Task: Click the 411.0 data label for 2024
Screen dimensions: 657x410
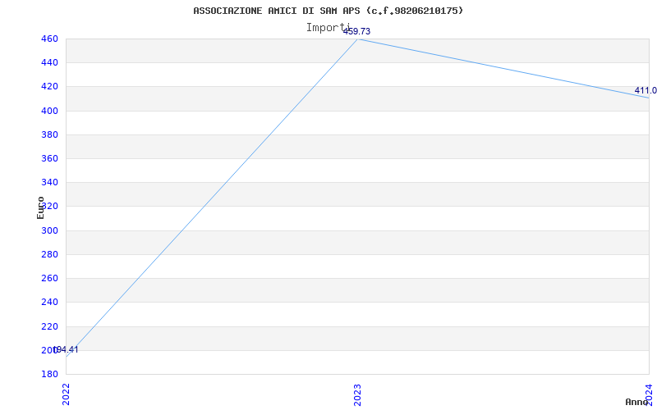Action: (646, 90)
